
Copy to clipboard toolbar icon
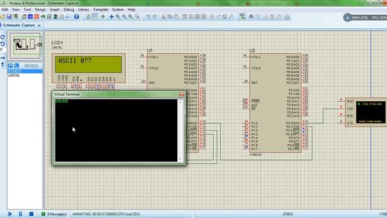[169, 16]
